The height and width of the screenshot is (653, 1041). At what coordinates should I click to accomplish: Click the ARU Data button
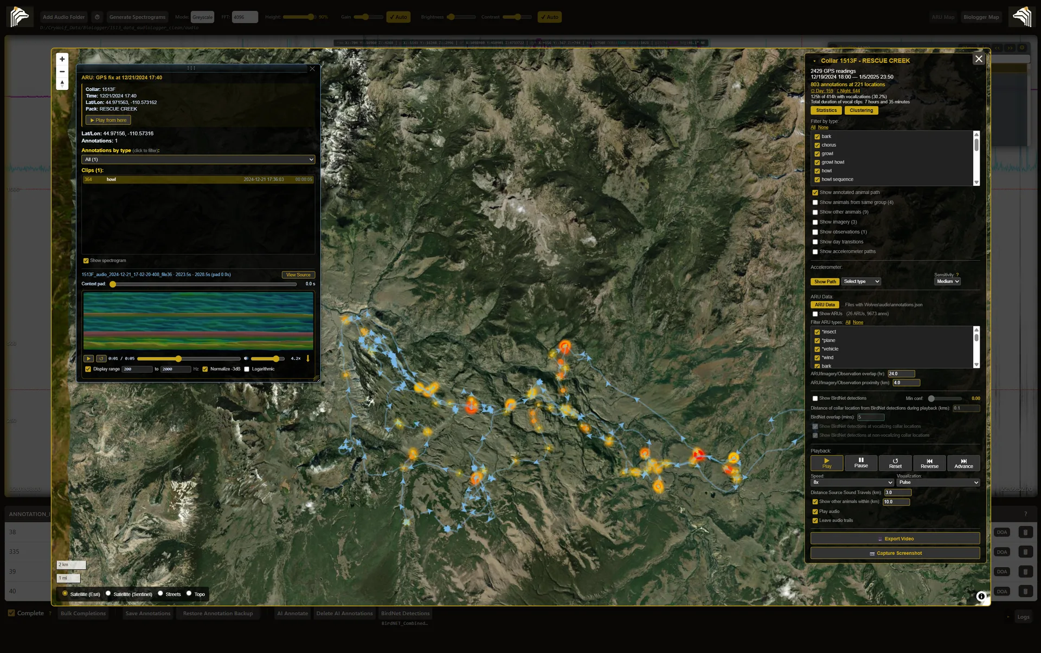pos(825,305)
